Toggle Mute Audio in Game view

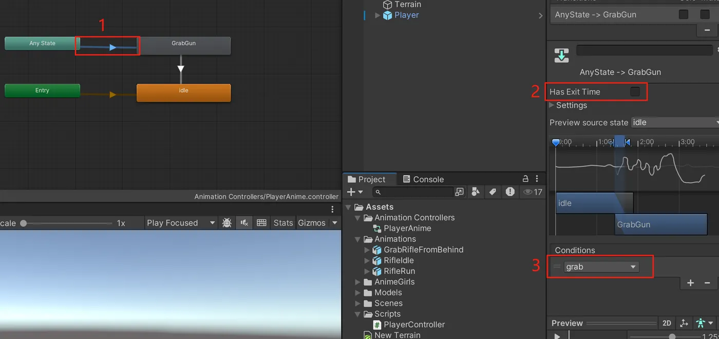click(244, 222)
